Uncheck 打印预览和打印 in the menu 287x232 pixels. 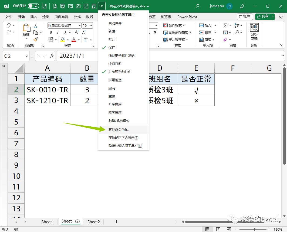pos(120,72)
